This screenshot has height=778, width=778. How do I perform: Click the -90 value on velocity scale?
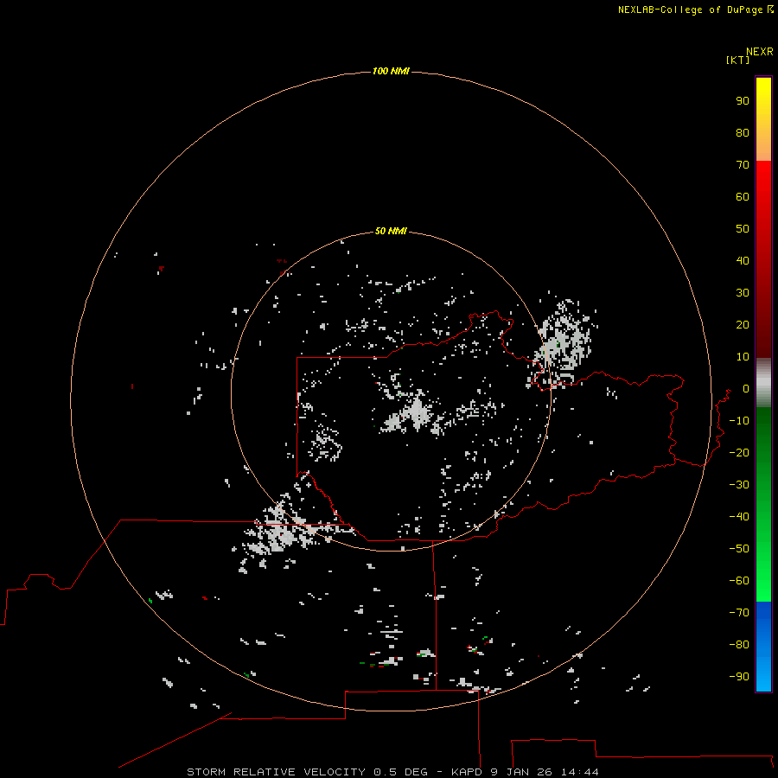(739, 676)
